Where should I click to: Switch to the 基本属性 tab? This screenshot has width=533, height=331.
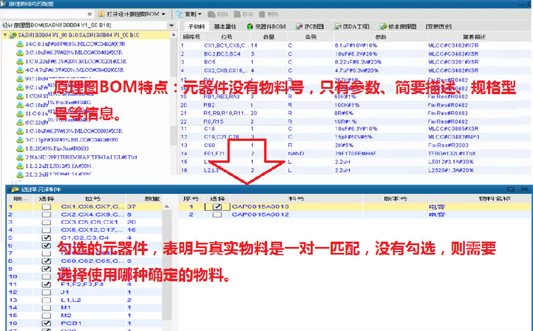(x=225, y=27)
